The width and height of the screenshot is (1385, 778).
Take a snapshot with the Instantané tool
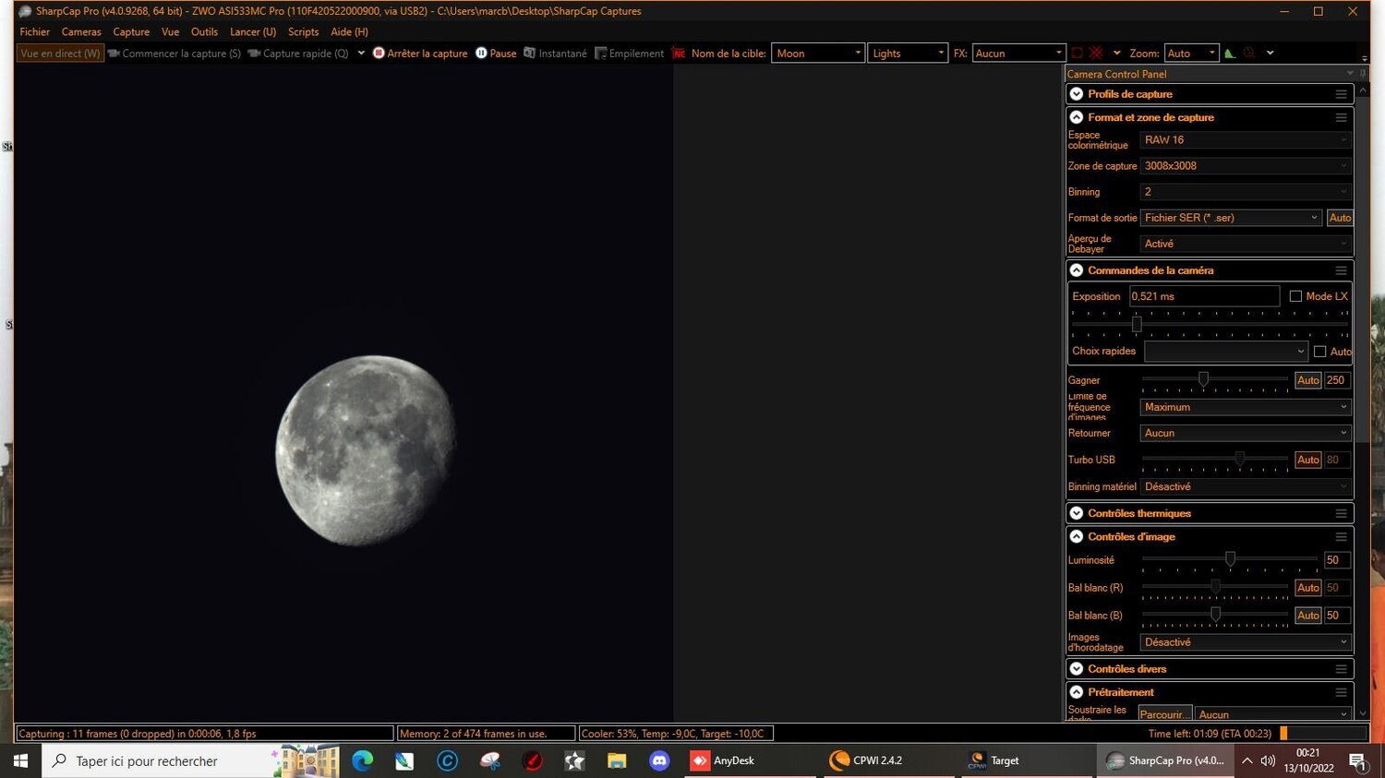click(x=556, y=53)
